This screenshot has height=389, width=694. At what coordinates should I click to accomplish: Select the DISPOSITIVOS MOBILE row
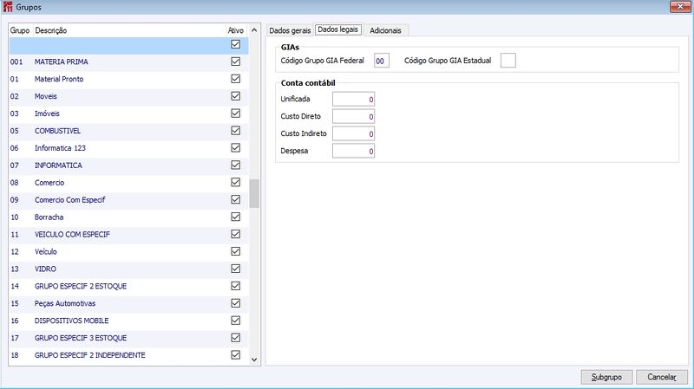(x=128, y=321)
